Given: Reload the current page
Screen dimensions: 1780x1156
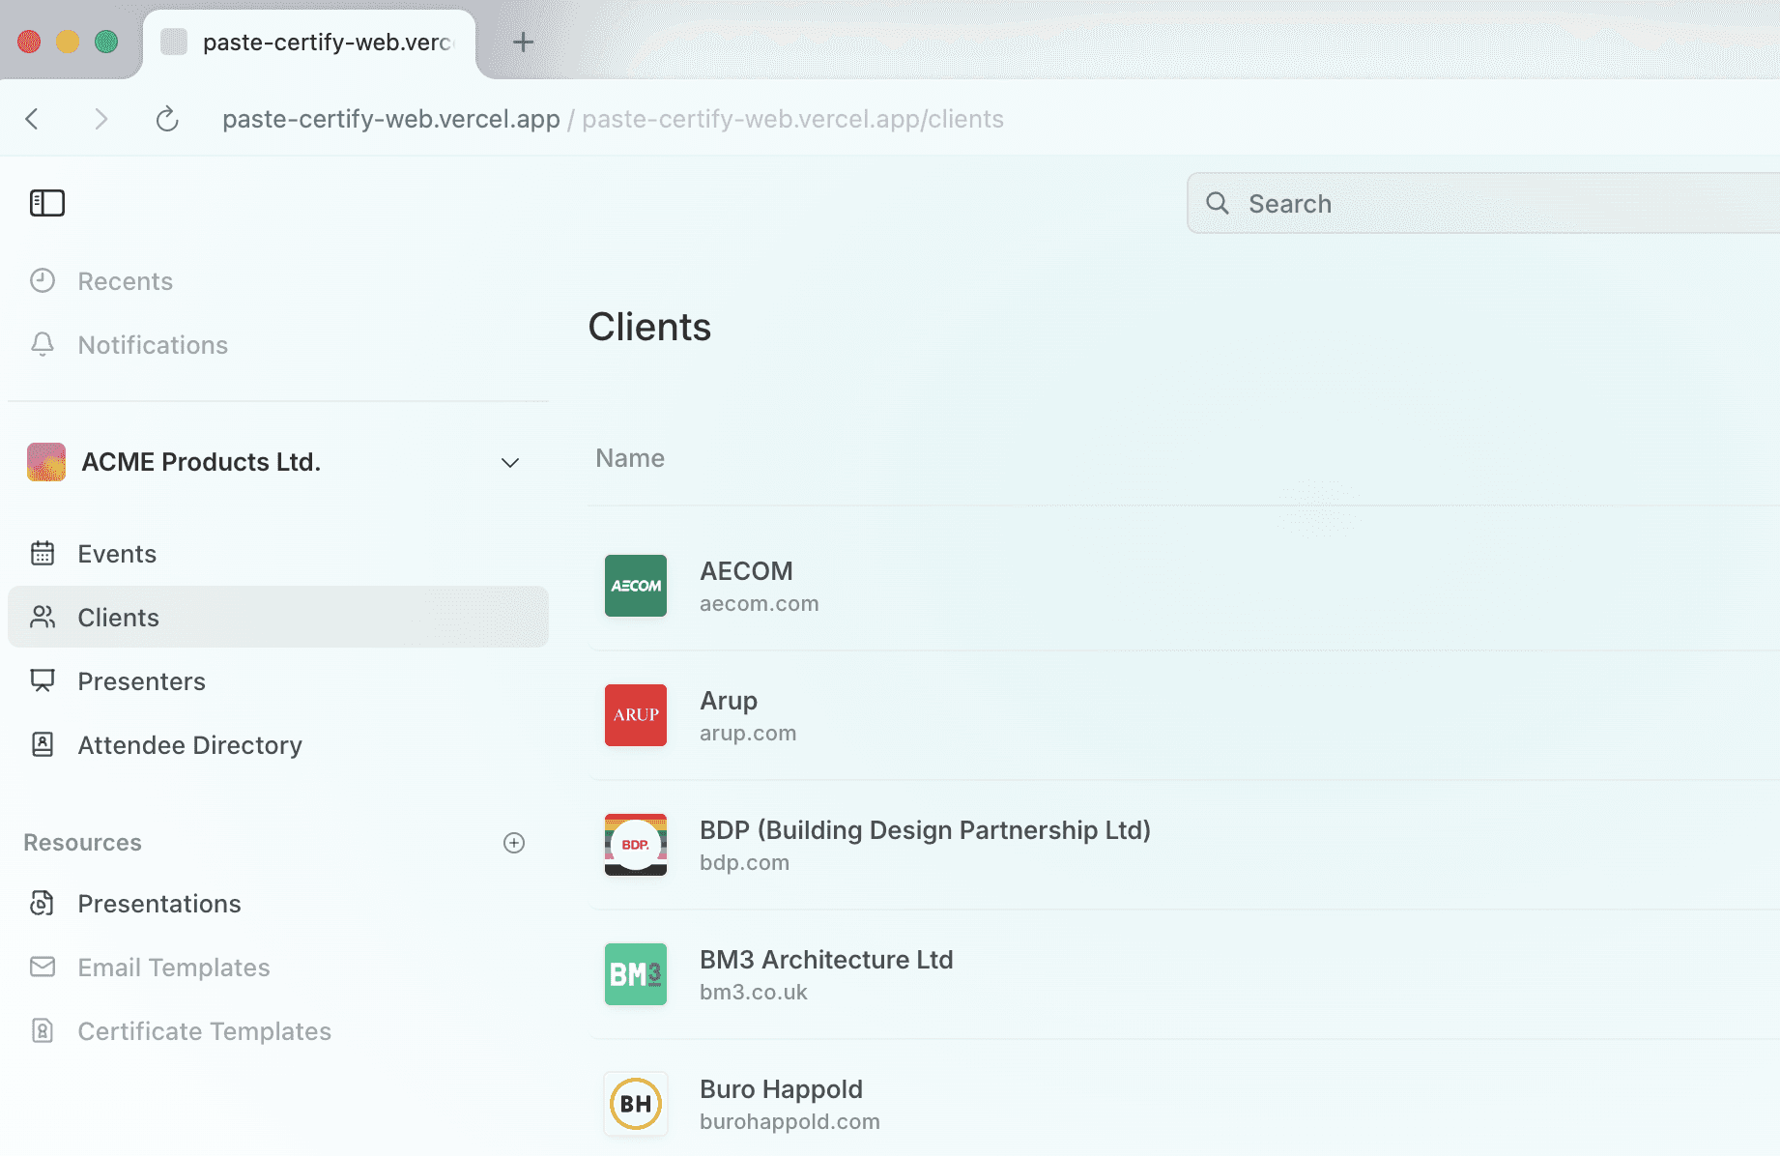Looking at the screenshot, I should point(167,119).
